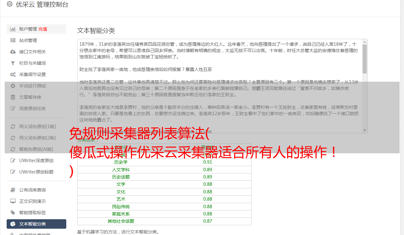The height and width of the screenshot is (235, 404).
Task: Select the active 文本智能分类 item
Action: pos(36,224)
